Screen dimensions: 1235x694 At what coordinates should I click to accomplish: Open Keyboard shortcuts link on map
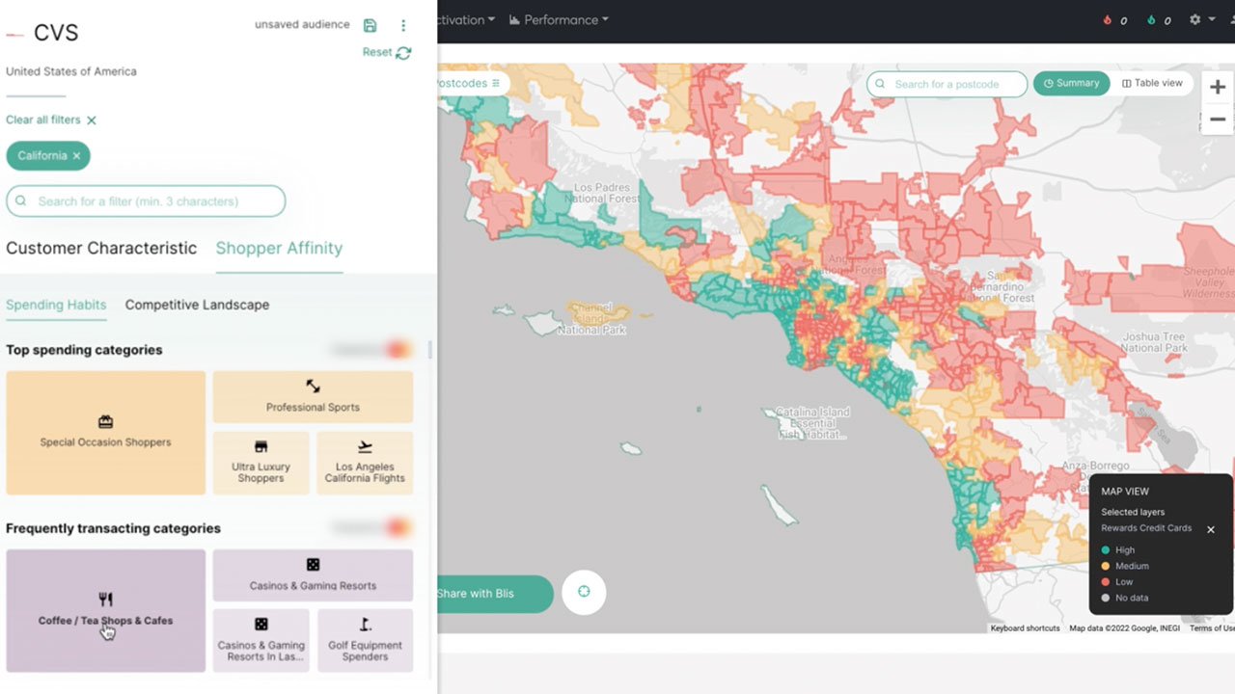[1025, 628]
